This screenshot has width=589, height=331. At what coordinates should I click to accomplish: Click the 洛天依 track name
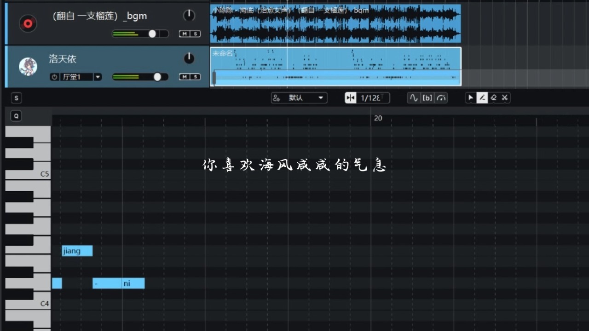click(x=63, y=59)
